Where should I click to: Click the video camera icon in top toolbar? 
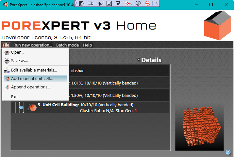click(91, 3)
